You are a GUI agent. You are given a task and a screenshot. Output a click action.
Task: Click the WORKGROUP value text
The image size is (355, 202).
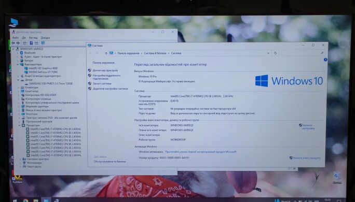coord(178,140)
